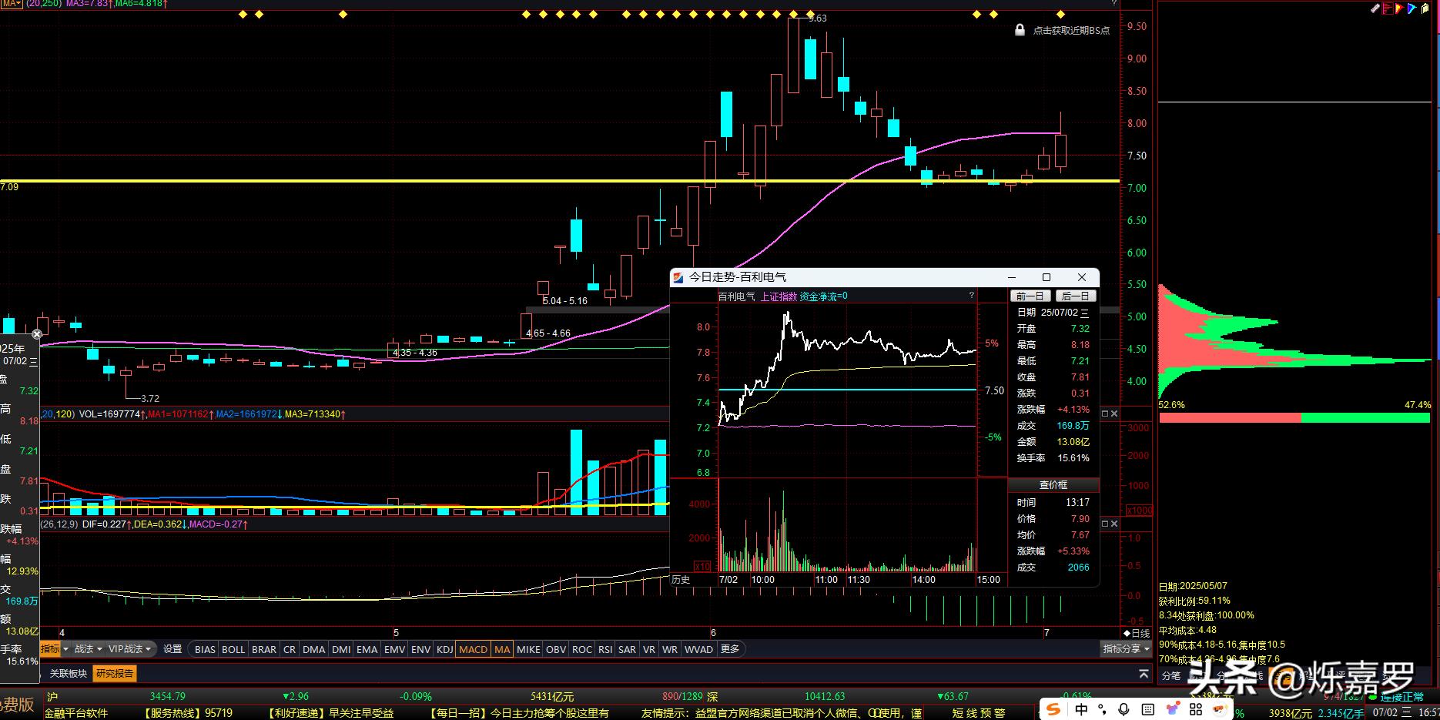Viewport: 1440px width, 720px height.
Task: Click the 3.72 low price label
Action: [x=150, y=398]
